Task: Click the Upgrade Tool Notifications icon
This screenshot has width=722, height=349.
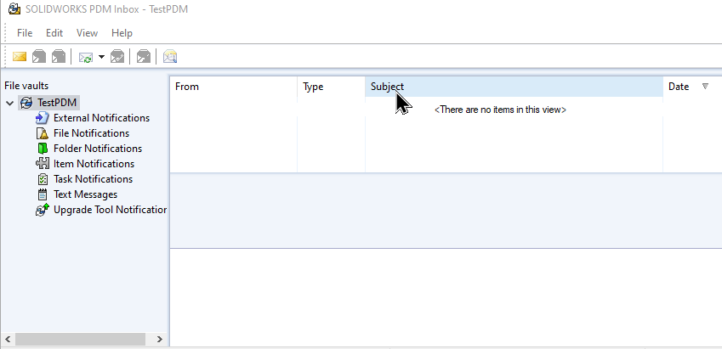Action: (x=42, y=210)
